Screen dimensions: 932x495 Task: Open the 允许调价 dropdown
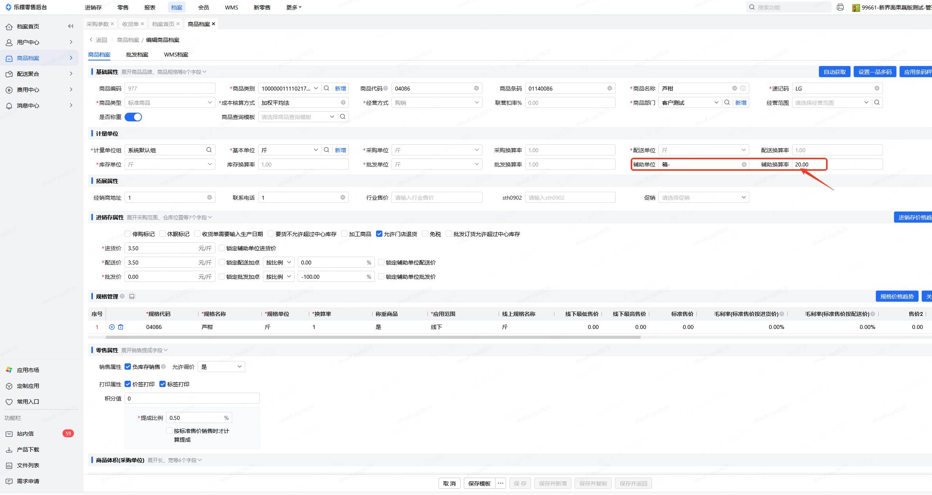(221, 367)
